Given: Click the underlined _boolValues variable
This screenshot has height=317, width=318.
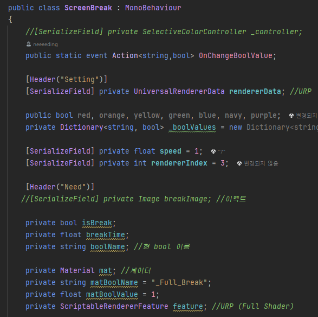Looking at the screenshot, I should point(192,128).
